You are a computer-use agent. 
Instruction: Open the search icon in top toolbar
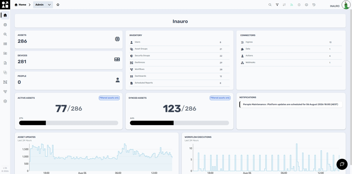pyautogui.click(x=270, y=5)
